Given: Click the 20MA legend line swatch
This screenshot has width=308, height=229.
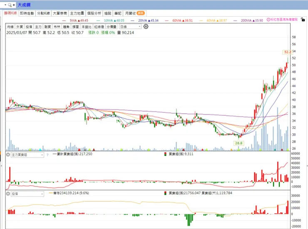Looking at the screenshot, I should point(132,20).
